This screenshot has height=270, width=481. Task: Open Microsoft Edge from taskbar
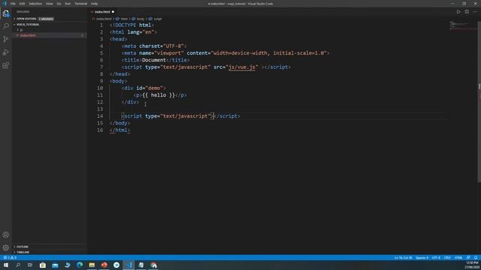tap(80, 265)
